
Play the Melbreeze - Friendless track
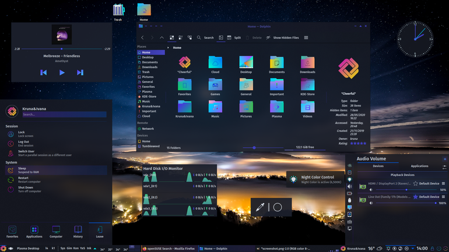(62, 73)
